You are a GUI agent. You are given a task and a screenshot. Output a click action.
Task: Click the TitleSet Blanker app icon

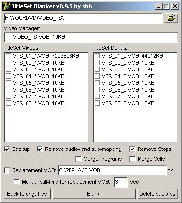pyautogui.click(x=6, y=6)
